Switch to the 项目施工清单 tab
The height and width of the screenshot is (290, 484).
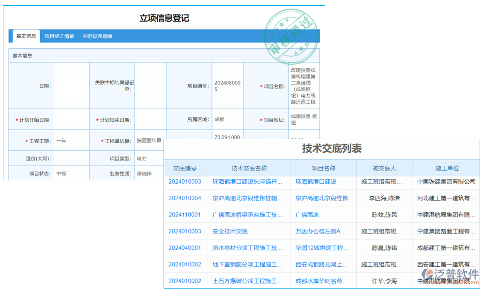pos(59,35)
